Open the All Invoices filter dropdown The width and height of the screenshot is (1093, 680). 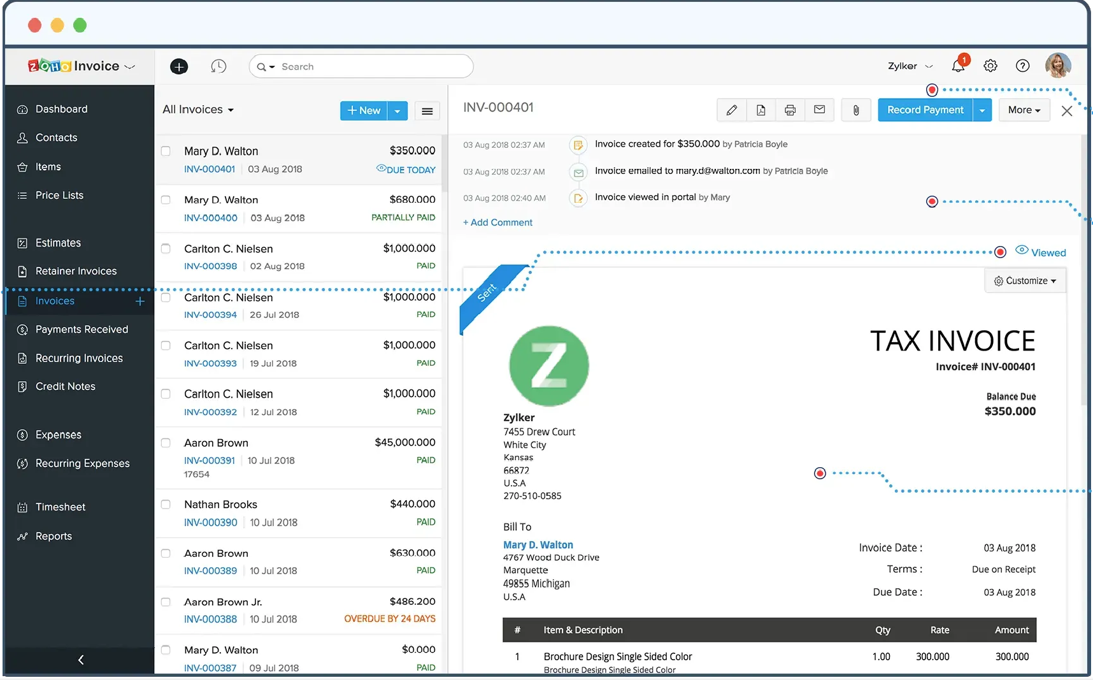click(198, 109)
